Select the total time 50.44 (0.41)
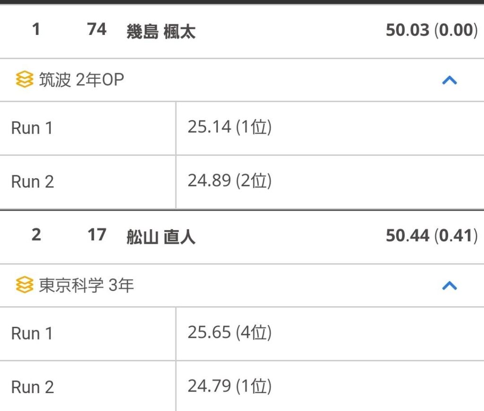Image resolution: width=484 pixels, height=411 pixels. [432, 235]
